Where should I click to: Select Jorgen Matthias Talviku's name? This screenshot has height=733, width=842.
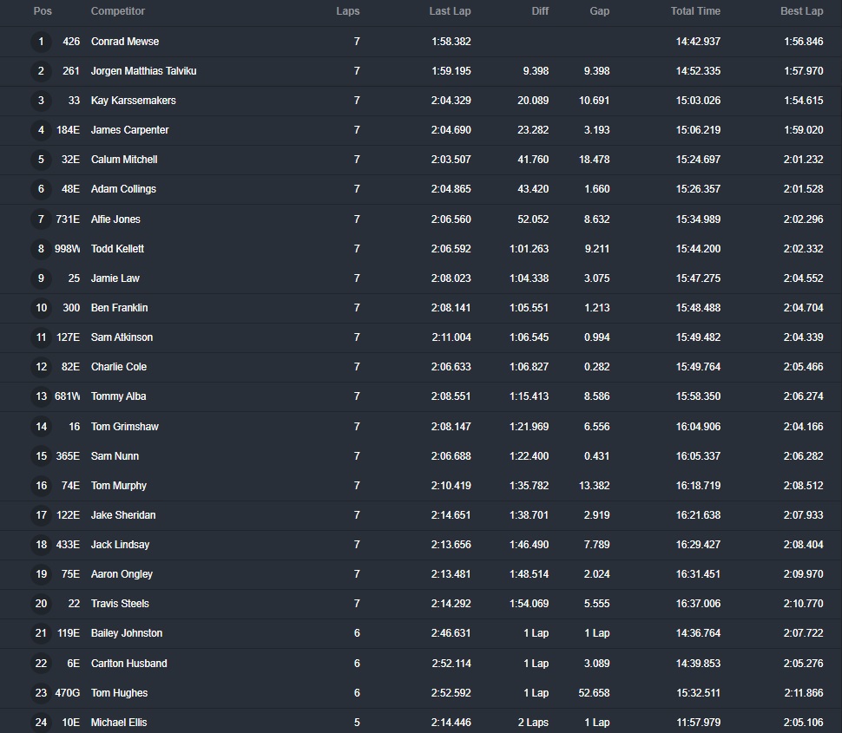pos(143,71)
